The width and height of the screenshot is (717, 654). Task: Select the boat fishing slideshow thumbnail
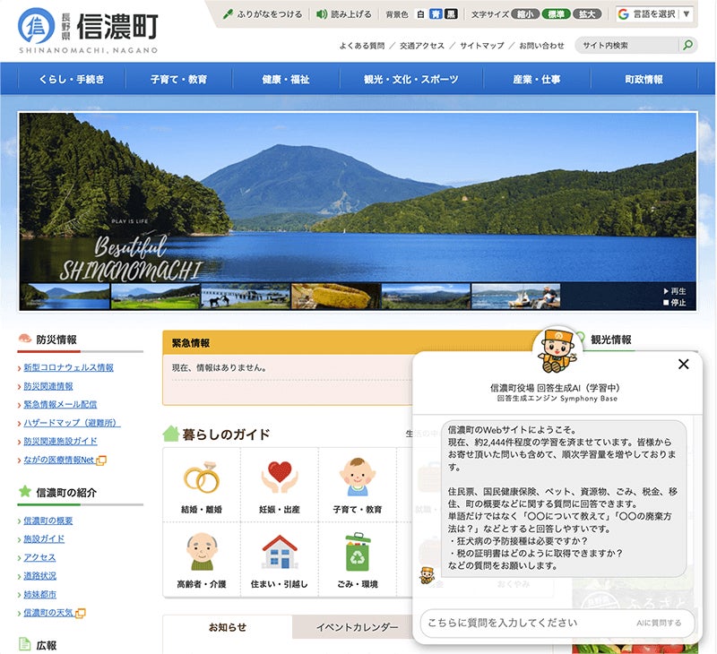point(516,297)
